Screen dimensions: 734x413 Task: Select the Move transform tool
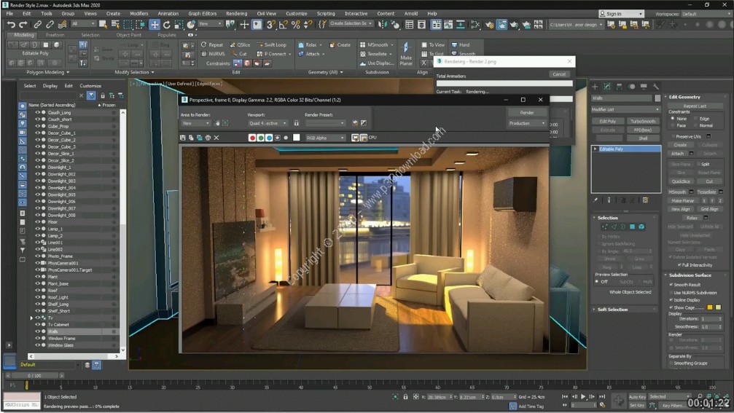(x=155, y=24)
